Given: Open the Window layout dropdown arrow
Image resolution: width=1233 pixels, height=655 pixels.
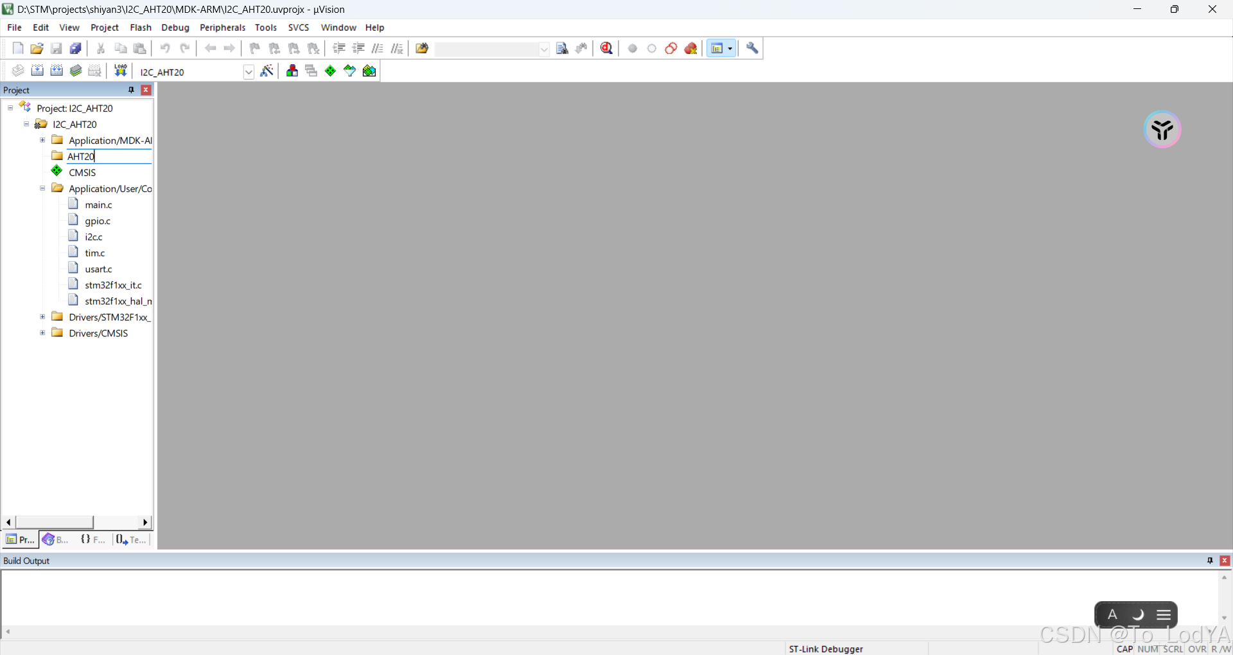Looking at the screenshot, I should [x=730, y=48].
